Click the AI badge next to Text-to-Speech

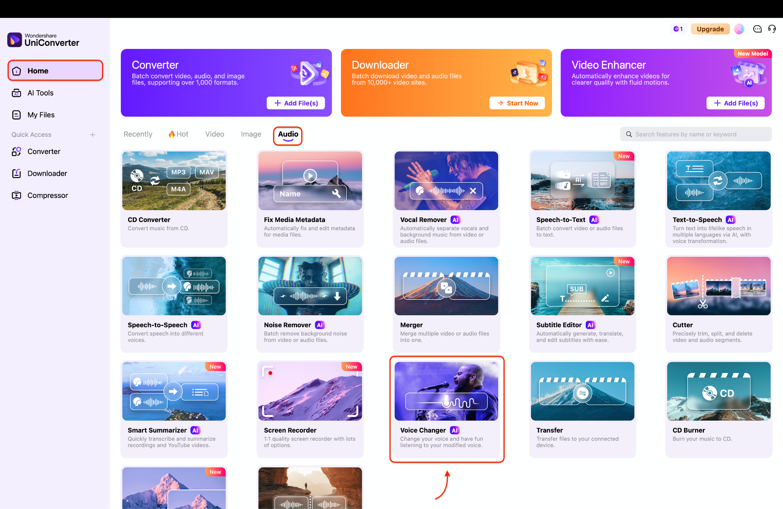tap(730, 220)
